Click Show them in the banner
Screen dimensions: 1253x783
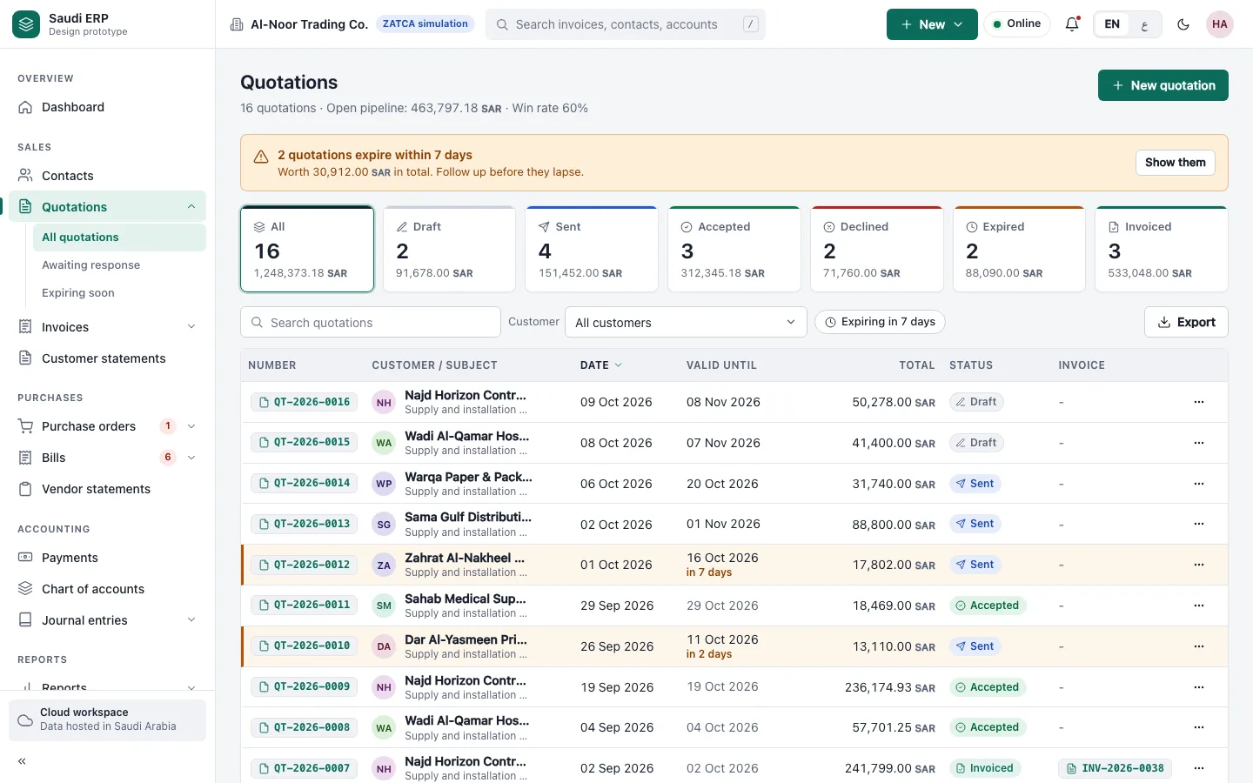[x=1176, y=163]
